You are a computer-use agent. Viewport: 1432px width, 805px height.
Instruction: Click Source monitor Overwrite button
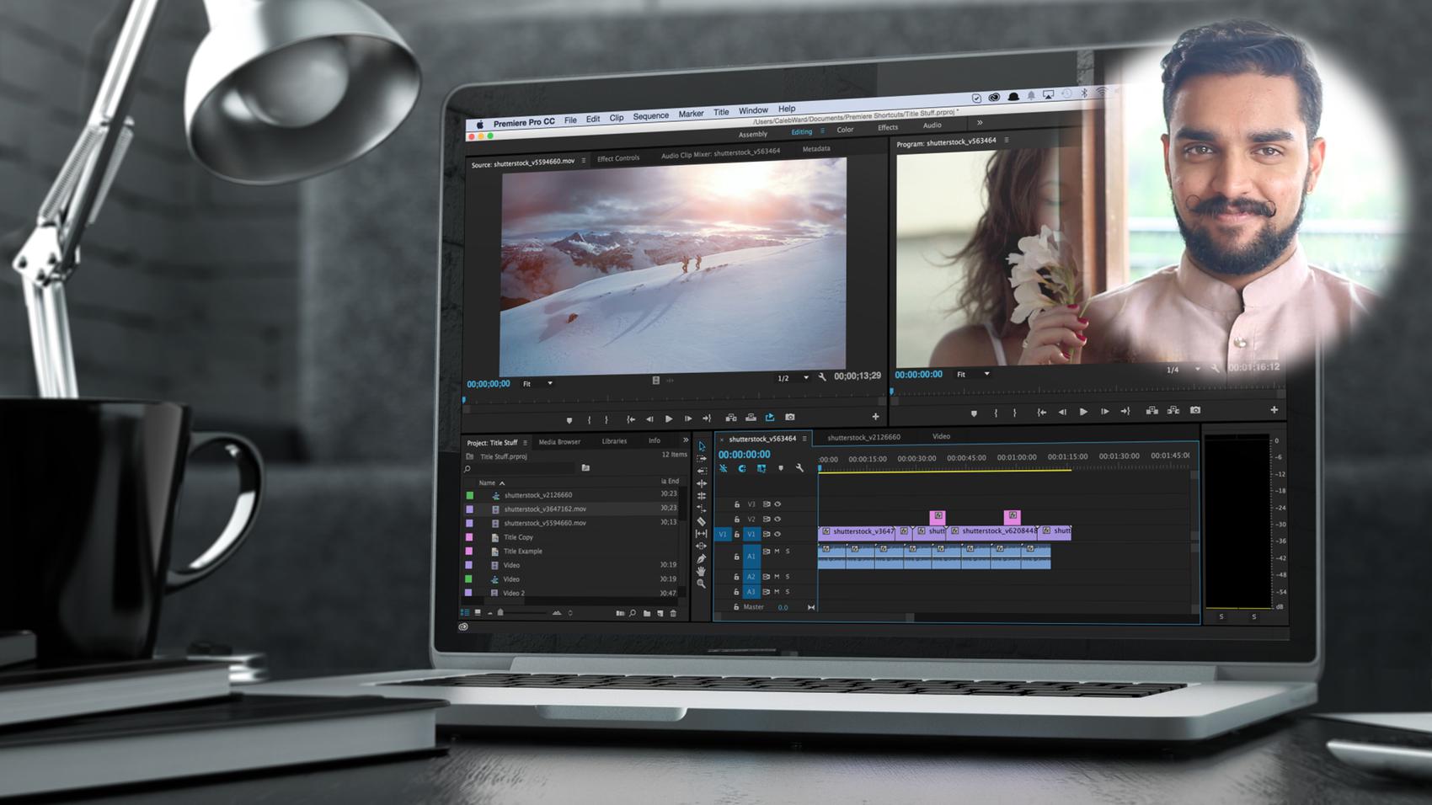(751, 418)
